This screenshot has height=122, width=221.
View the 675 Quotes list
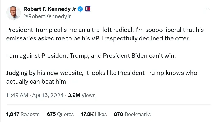point(60,114)
